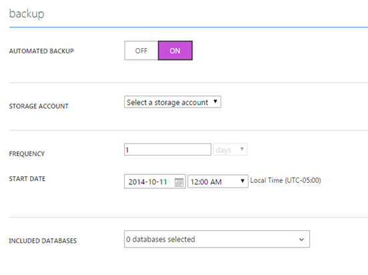Click the Frequency label
Viewport: 368px width, 275px height.
click(27, 154)
